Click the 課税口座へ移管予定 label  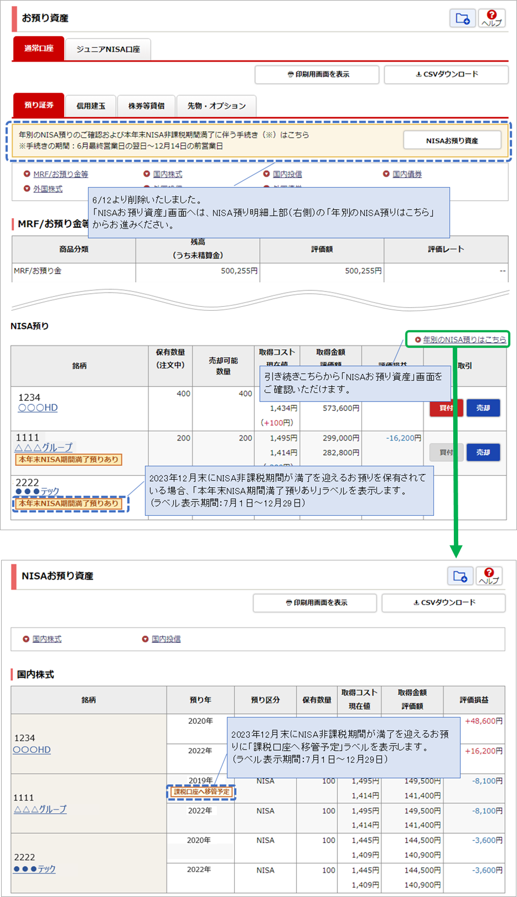point(202,791)
